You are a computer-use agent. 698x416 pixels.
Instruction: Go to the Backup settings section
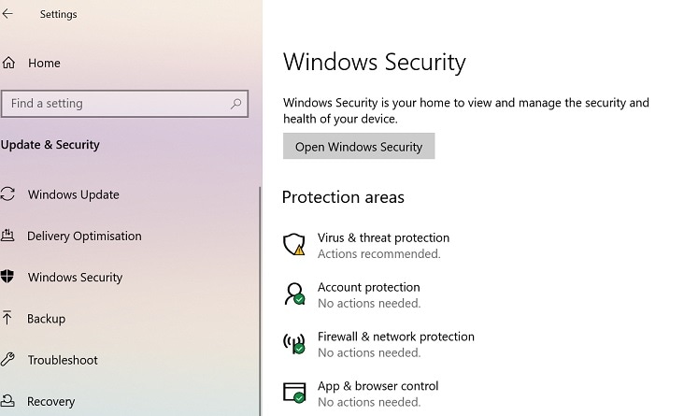click(x=47, y=319)
